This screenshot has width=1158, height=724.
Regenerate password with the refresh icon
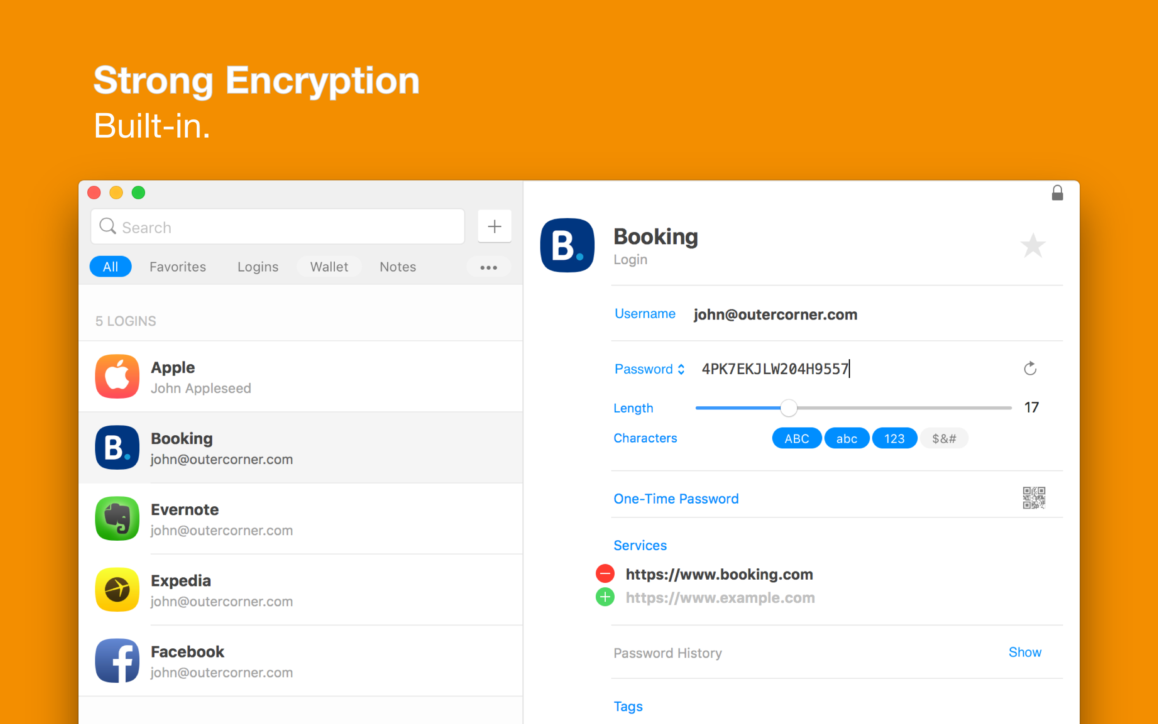1030,368
